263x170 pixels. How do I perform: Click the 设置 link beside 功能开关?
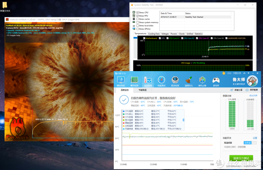[255, 138]
